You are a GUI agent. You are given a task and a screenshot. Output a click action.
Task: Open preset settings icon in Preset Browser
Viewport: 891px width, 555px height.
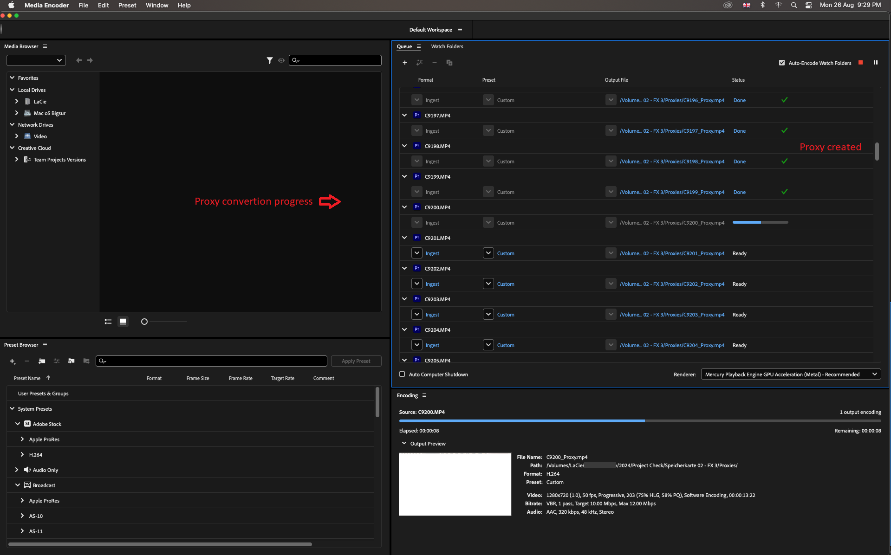click(57, 361)
